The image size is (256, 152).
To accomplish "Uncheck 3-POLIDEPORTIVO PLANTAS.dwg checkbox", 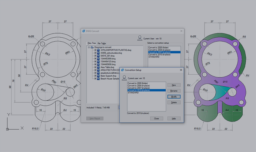I will point(95,50).
